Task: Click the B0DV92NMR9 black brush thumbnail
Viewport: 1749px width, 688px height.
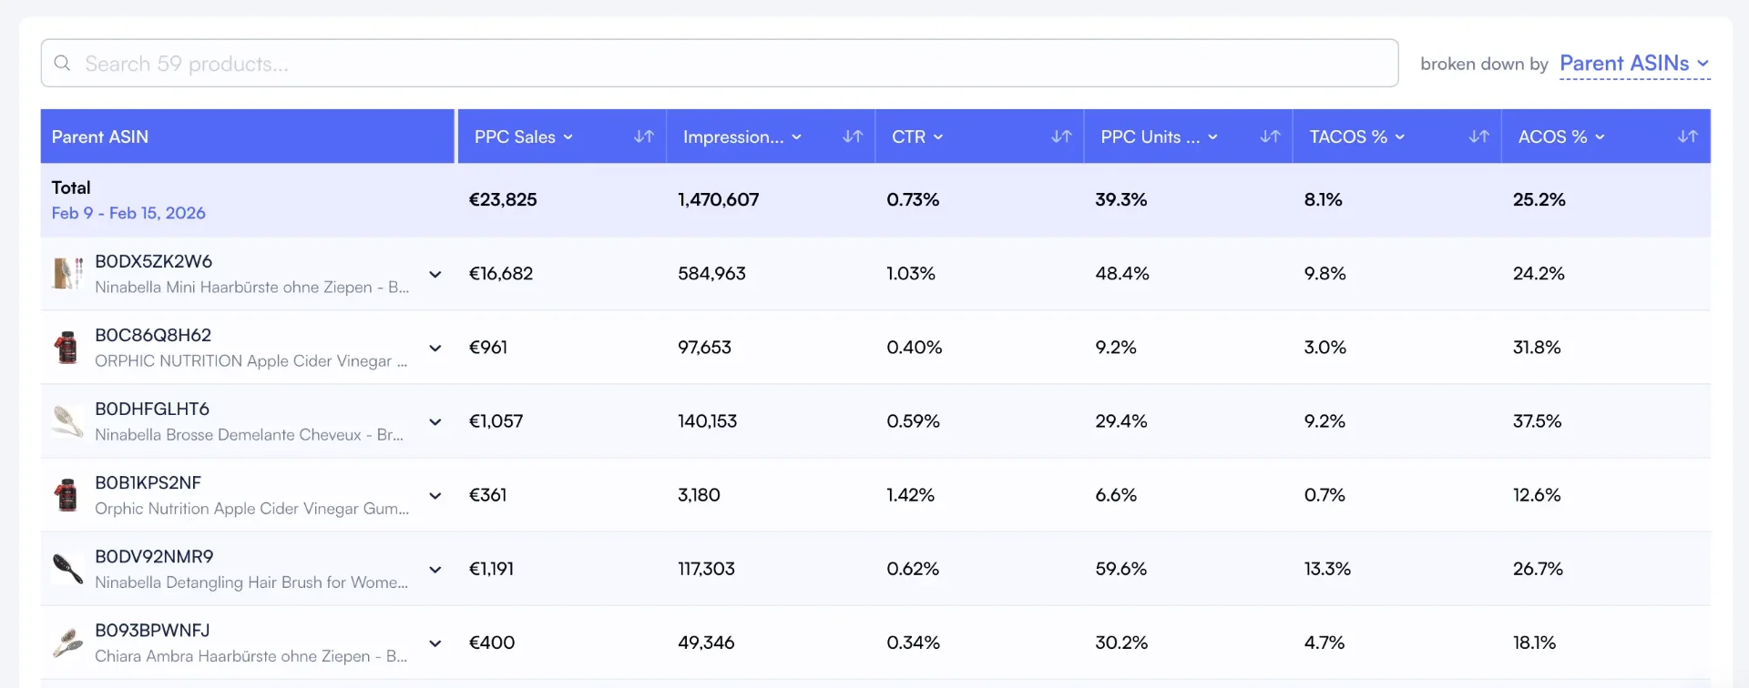Action: point(67,568)
